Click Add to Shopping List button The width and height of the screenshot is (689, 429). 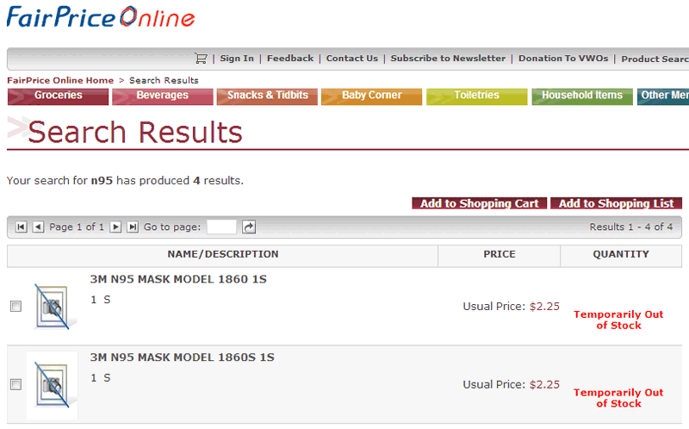click(616, 203)
